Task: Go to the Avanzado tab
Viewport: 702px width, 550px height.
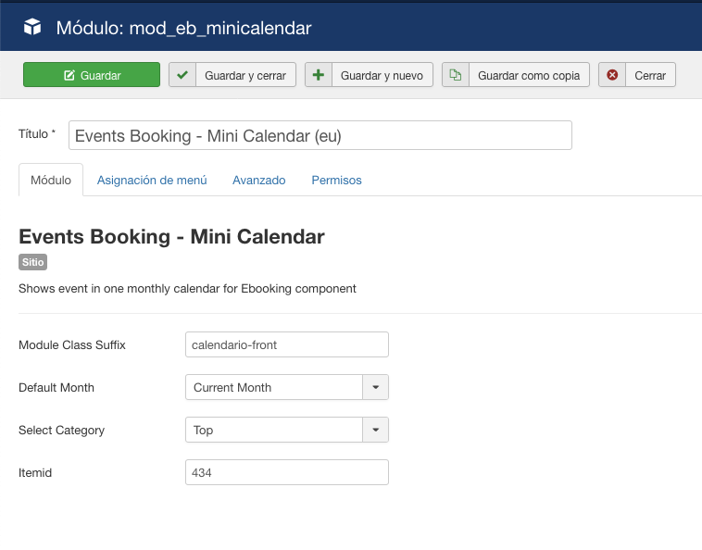Action: 258,180
